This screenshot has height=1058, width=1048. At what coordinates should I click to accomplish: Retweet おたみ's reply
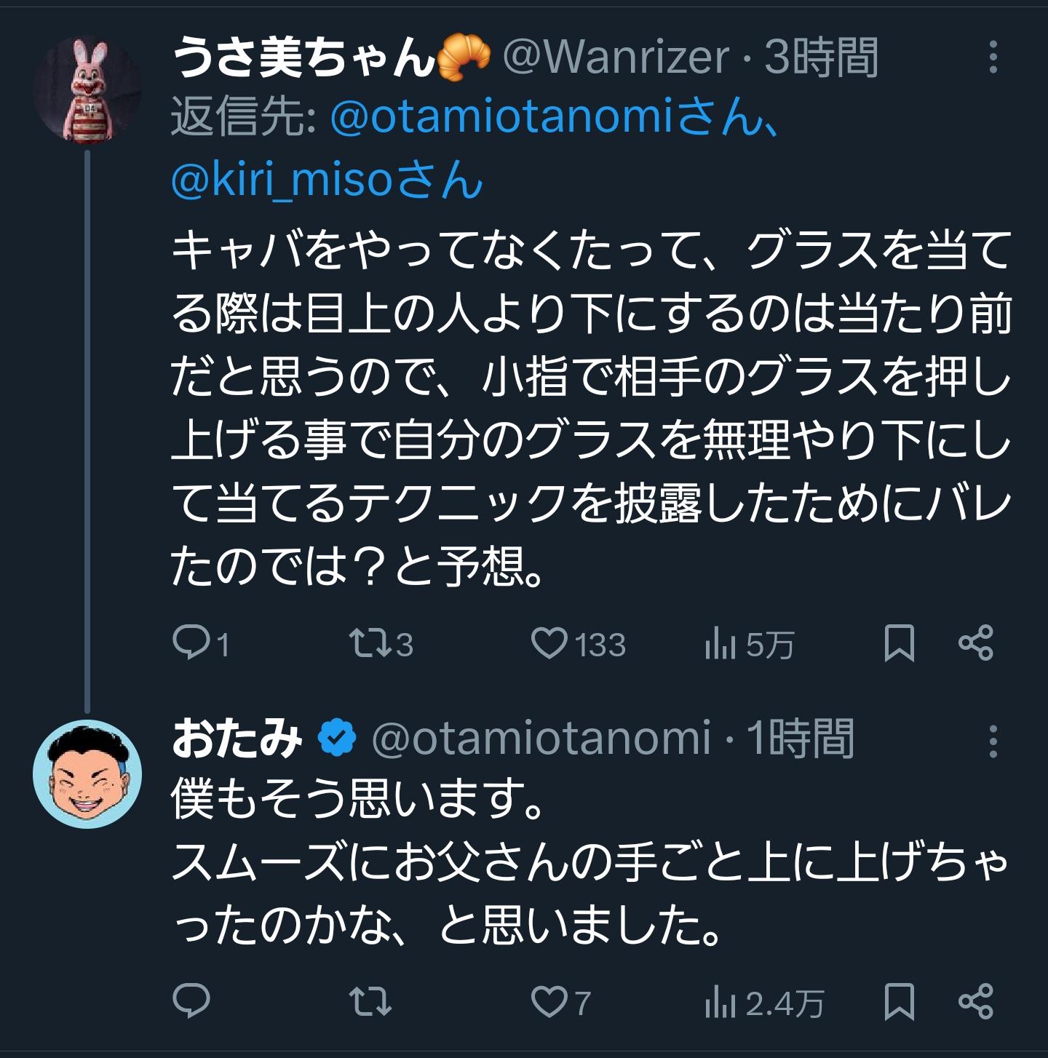(x=370, y=1001)
